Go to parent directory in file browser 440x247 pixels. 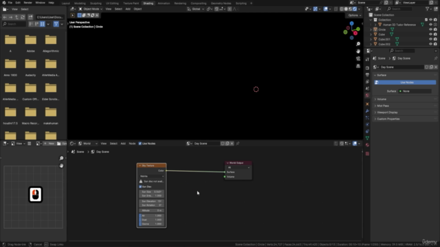16,17
